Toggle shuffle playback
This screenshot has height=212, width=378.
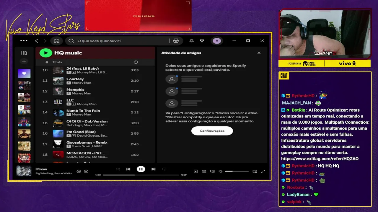118,169
